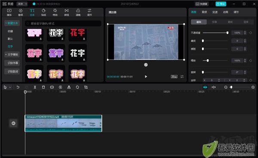Viewport: 258px width, 158px height.
Task: Open the 菜单 menu dropdown
Action: [x=22, y=4]
